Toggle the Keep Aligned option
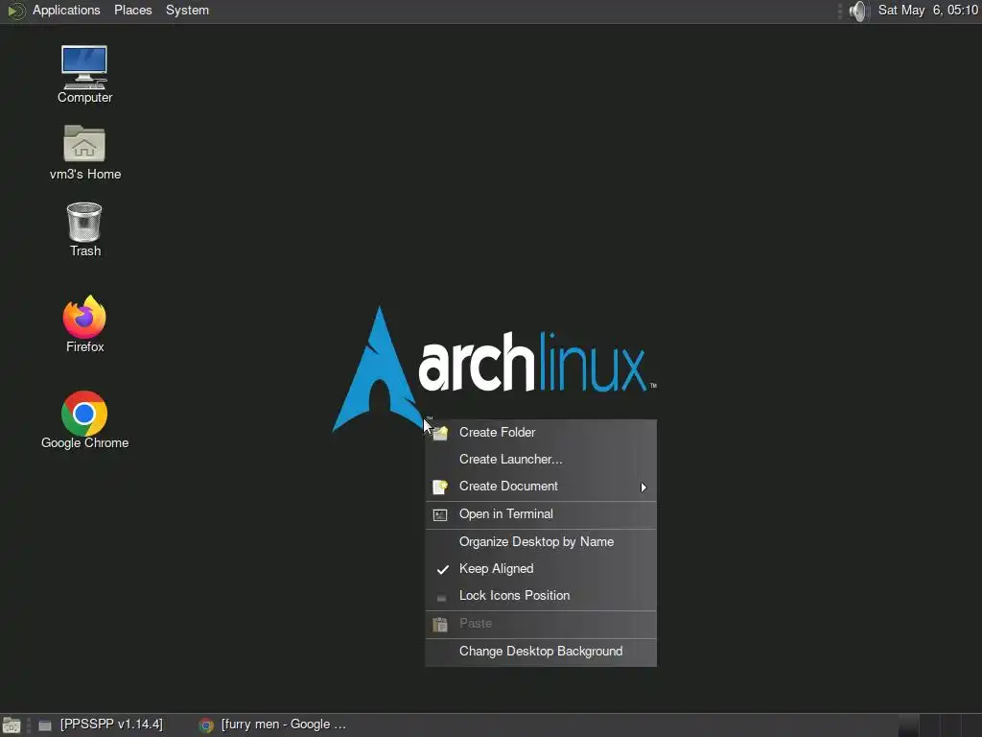Image resolution: width=982 pixels, height=737 pixels. 541,569
